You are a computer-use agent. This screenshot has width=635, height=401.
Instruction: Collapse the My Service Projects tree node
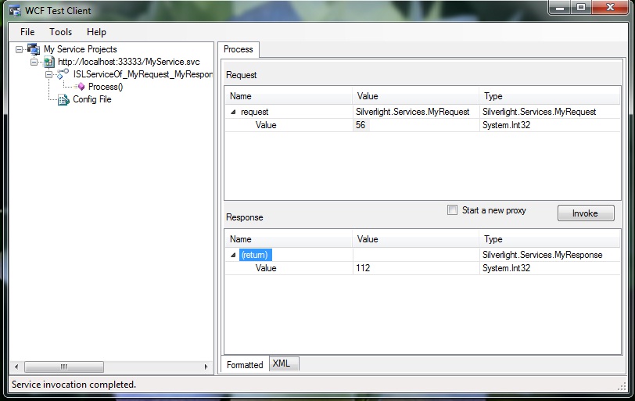[19, 49]
